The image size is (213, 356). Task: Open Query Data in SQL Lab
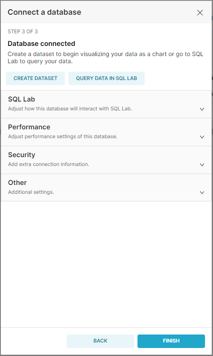[x=106, y=78]
